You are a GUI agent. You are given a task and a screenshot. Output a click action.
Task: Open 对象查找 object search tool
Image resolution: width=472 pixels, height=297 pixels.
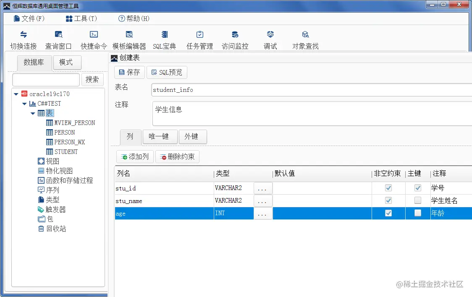pos(305,40)
